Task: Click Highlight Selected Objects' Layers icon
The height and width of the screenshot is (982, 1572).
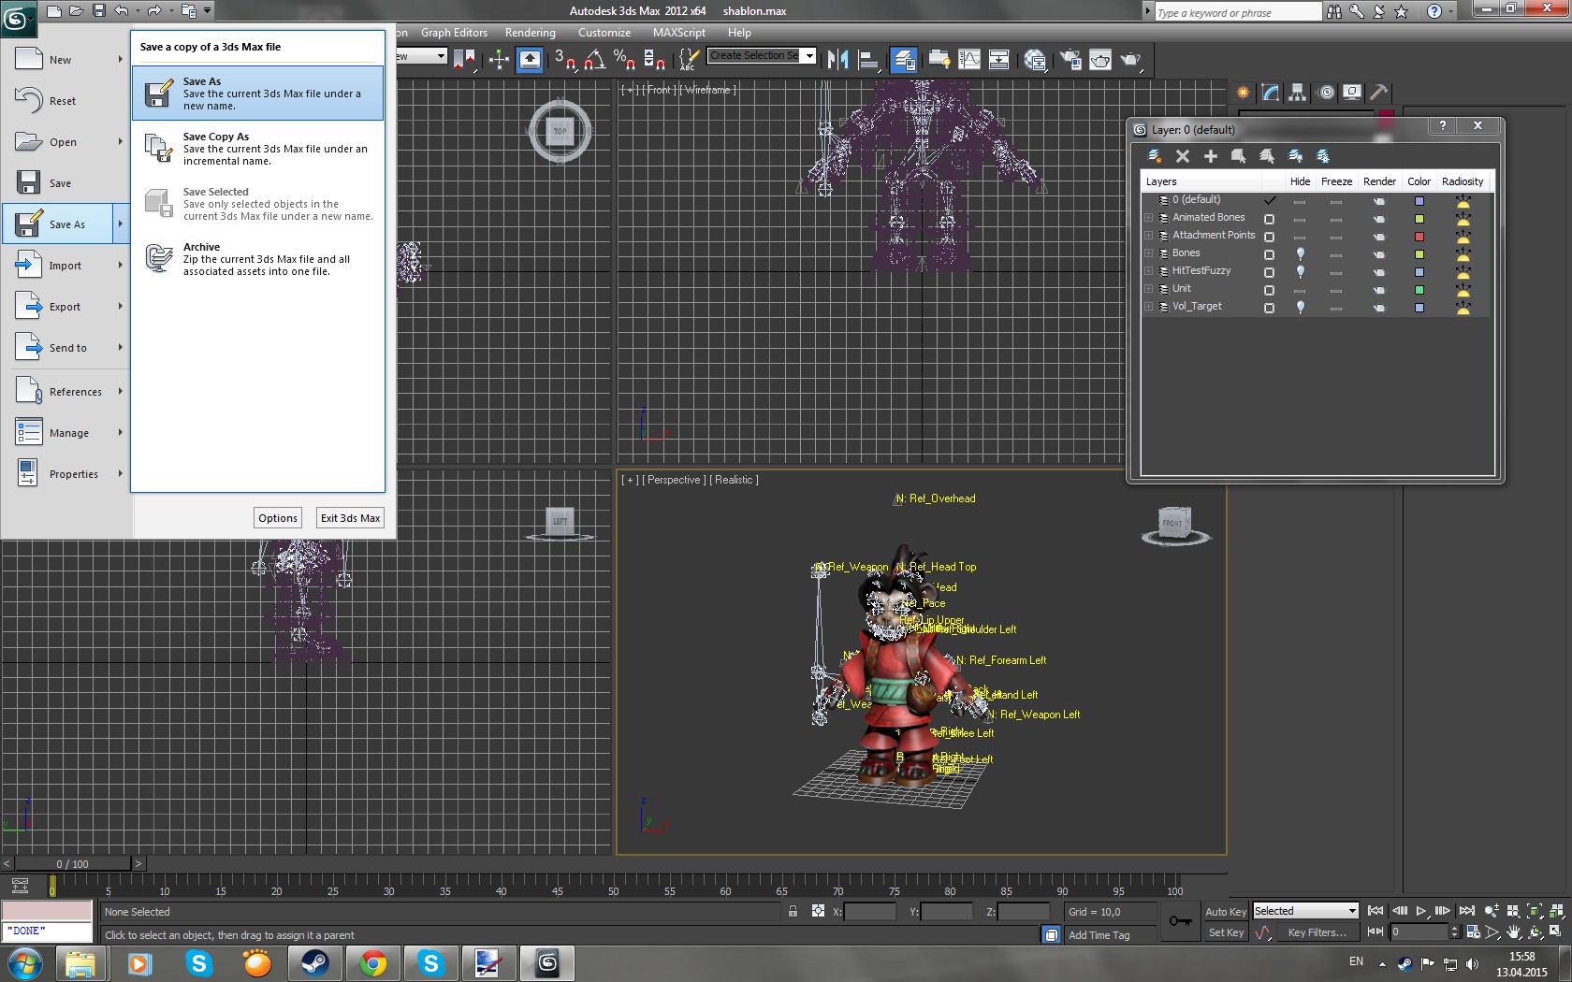Action: click(x=1267, y=156)
